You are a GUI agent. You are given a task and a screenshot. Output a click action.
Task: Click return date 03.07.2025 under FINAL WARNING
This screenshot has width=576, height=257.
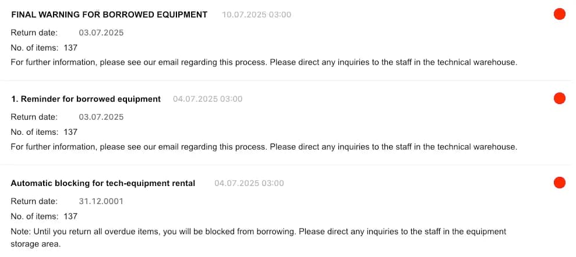point(101,33)
